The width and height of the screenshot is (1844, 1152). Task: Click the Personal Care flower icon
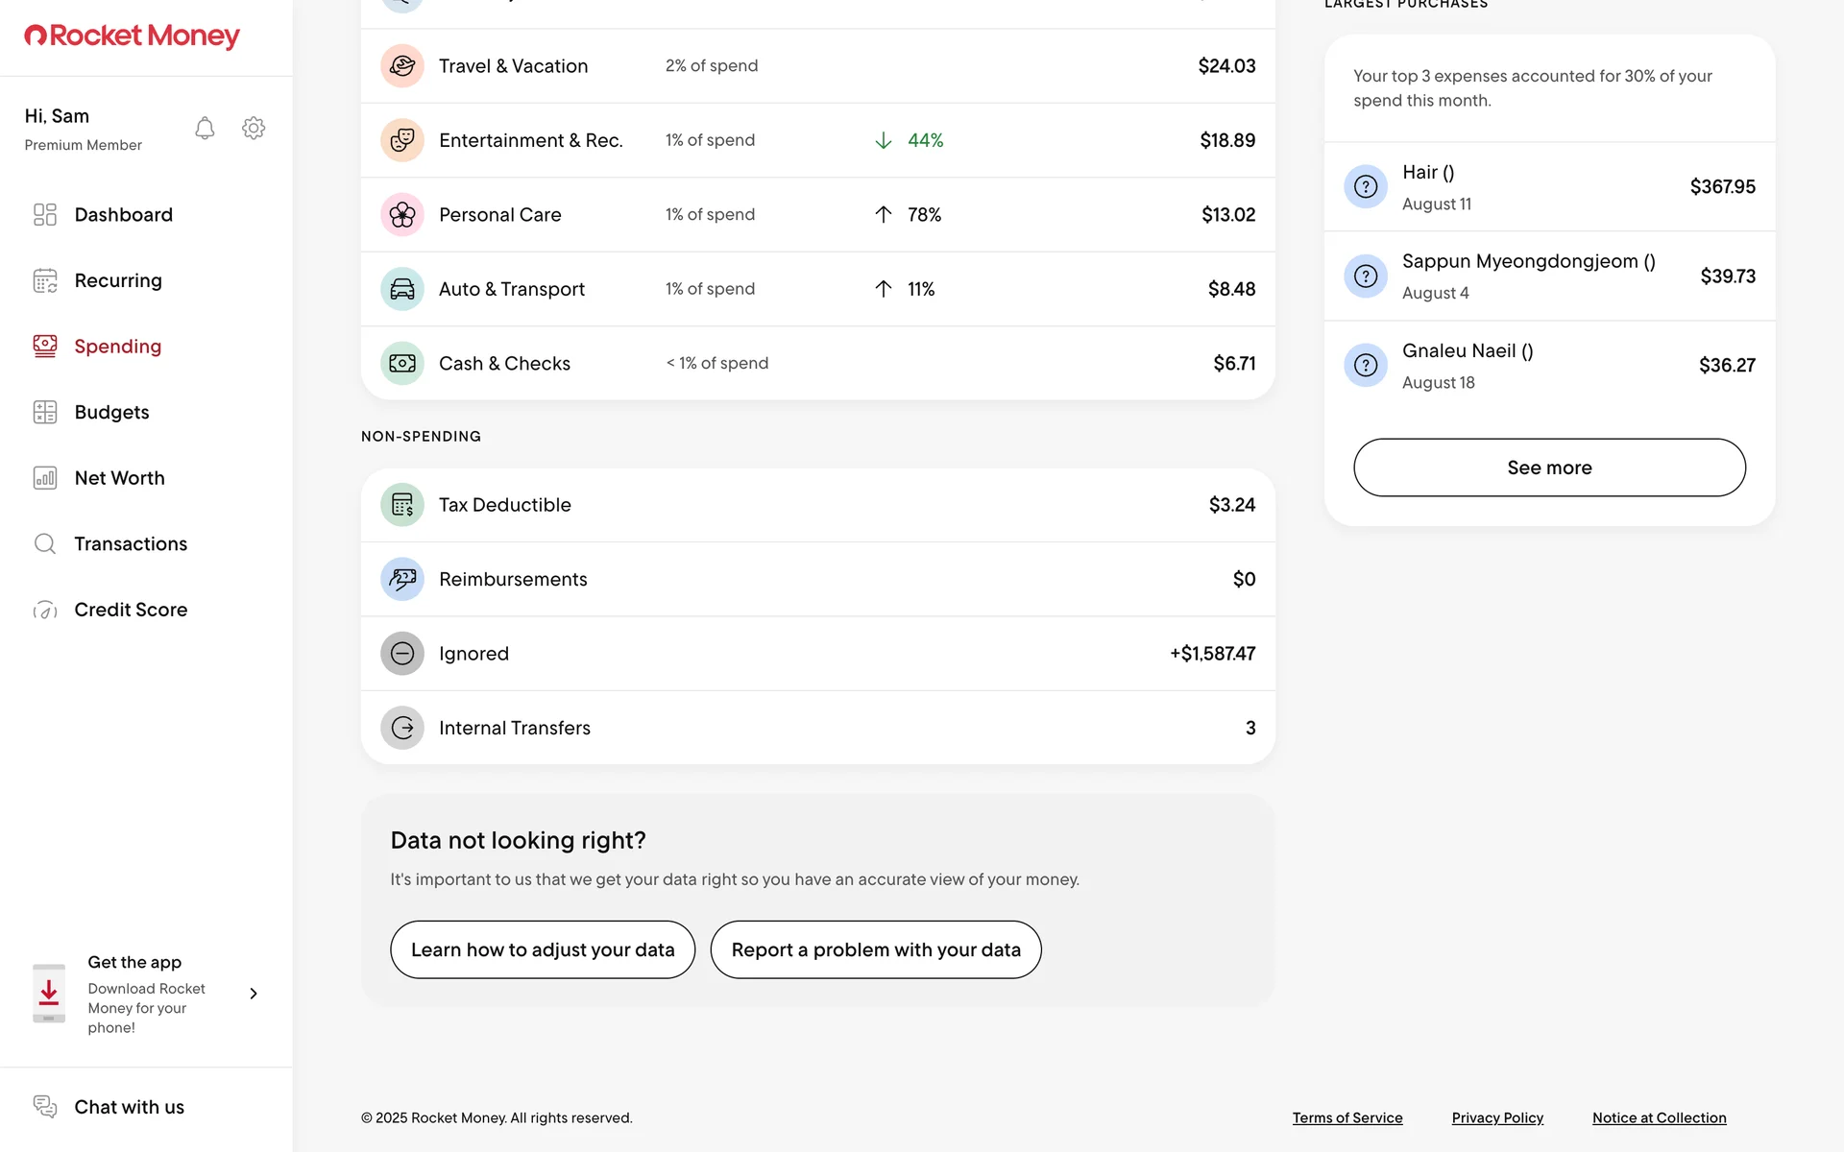(402, 215)
